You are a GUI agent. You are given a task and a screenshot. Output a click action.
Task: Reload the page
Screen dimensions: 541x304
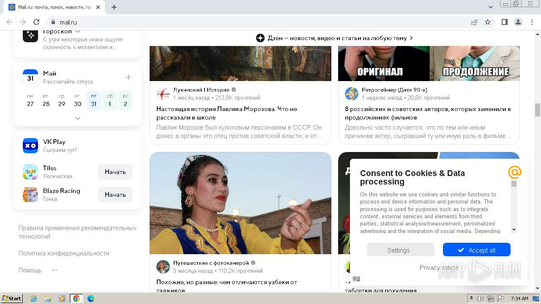tap(36, 22)
